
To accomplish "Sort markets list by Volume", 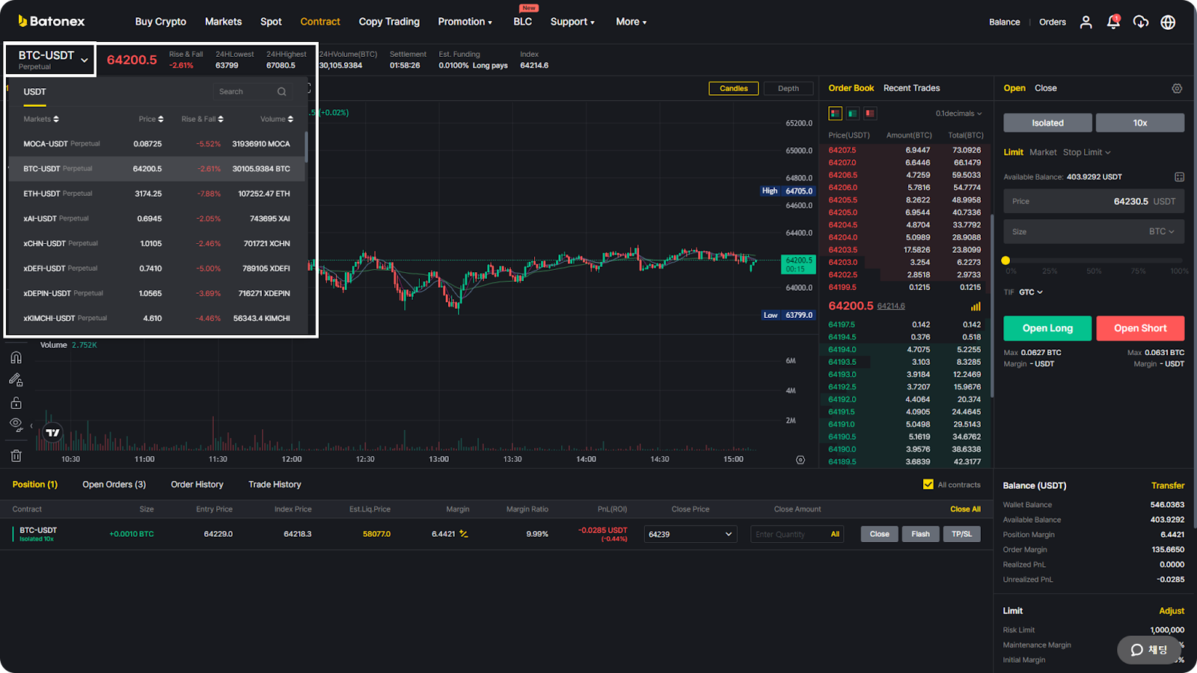I will [277, 119].
